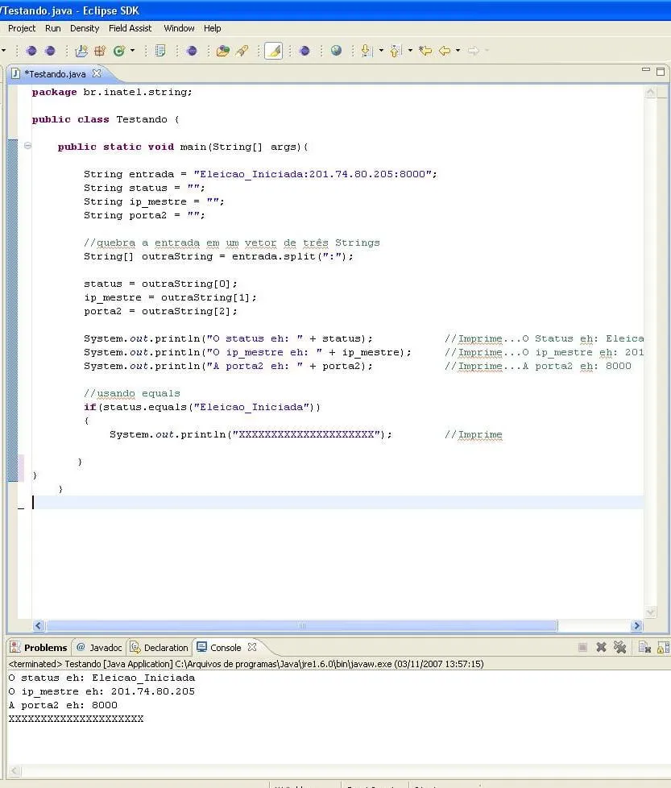Open the New Java Class dropdown arrow
Screen dimensions: 671x788
(131, 51)
